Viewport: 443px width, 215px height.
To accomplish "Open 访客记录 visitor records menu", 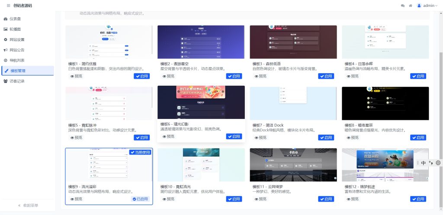I will click(28, 81).
